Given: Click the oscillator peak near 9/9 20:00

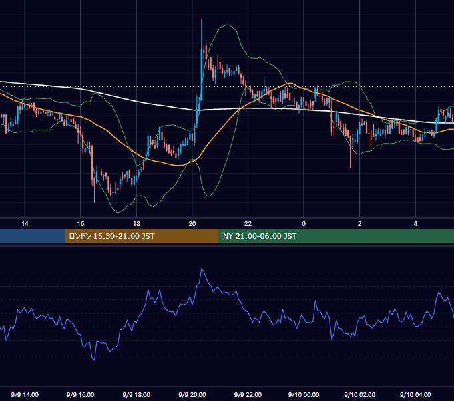Looking at the screenshot, I should [x=202, y=269].
